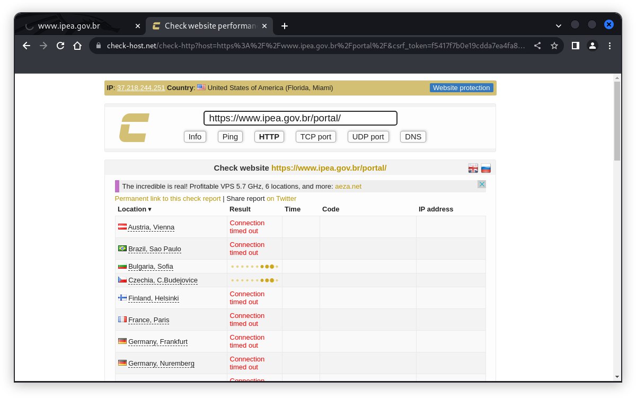Switch language to English flag
The width and height of the screenshot is (636, 398).
(473, 169)
